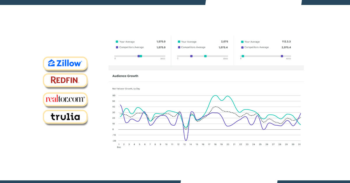350x183 pixels.
Task: Click teal legend square beside 112.3.3 value row
Action: point(242,42)
